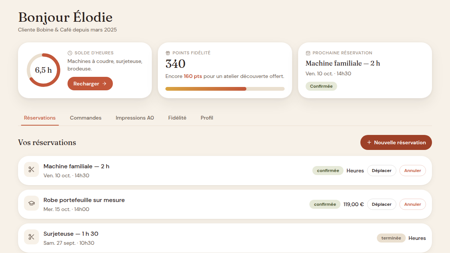Viewport: 450px width, 253px height.
Task: Click the Confirmée badge in Prochaine réservation card
Action: pyautogui.click(x=321, y=86)
